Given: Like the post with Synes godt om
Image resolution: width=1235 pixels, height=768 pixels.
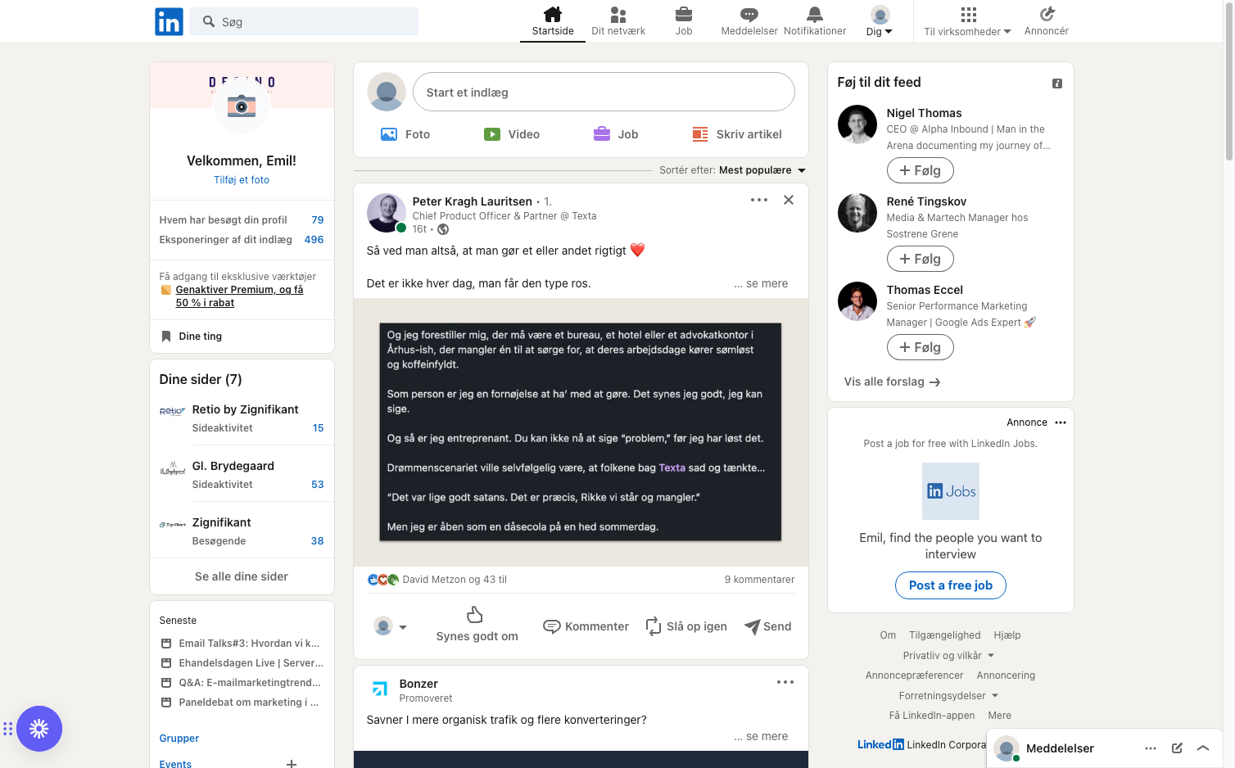Looking at the screenshot, I should [477, 625].
